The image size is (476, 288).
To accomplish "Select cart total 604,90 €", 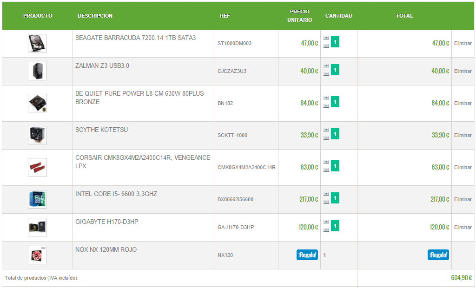I will click(x=462, y=278).
